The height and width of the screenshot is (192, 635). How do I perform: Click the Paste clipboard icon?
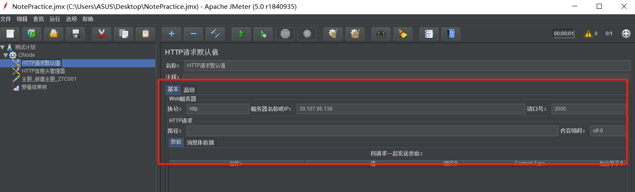pos(145,34)
